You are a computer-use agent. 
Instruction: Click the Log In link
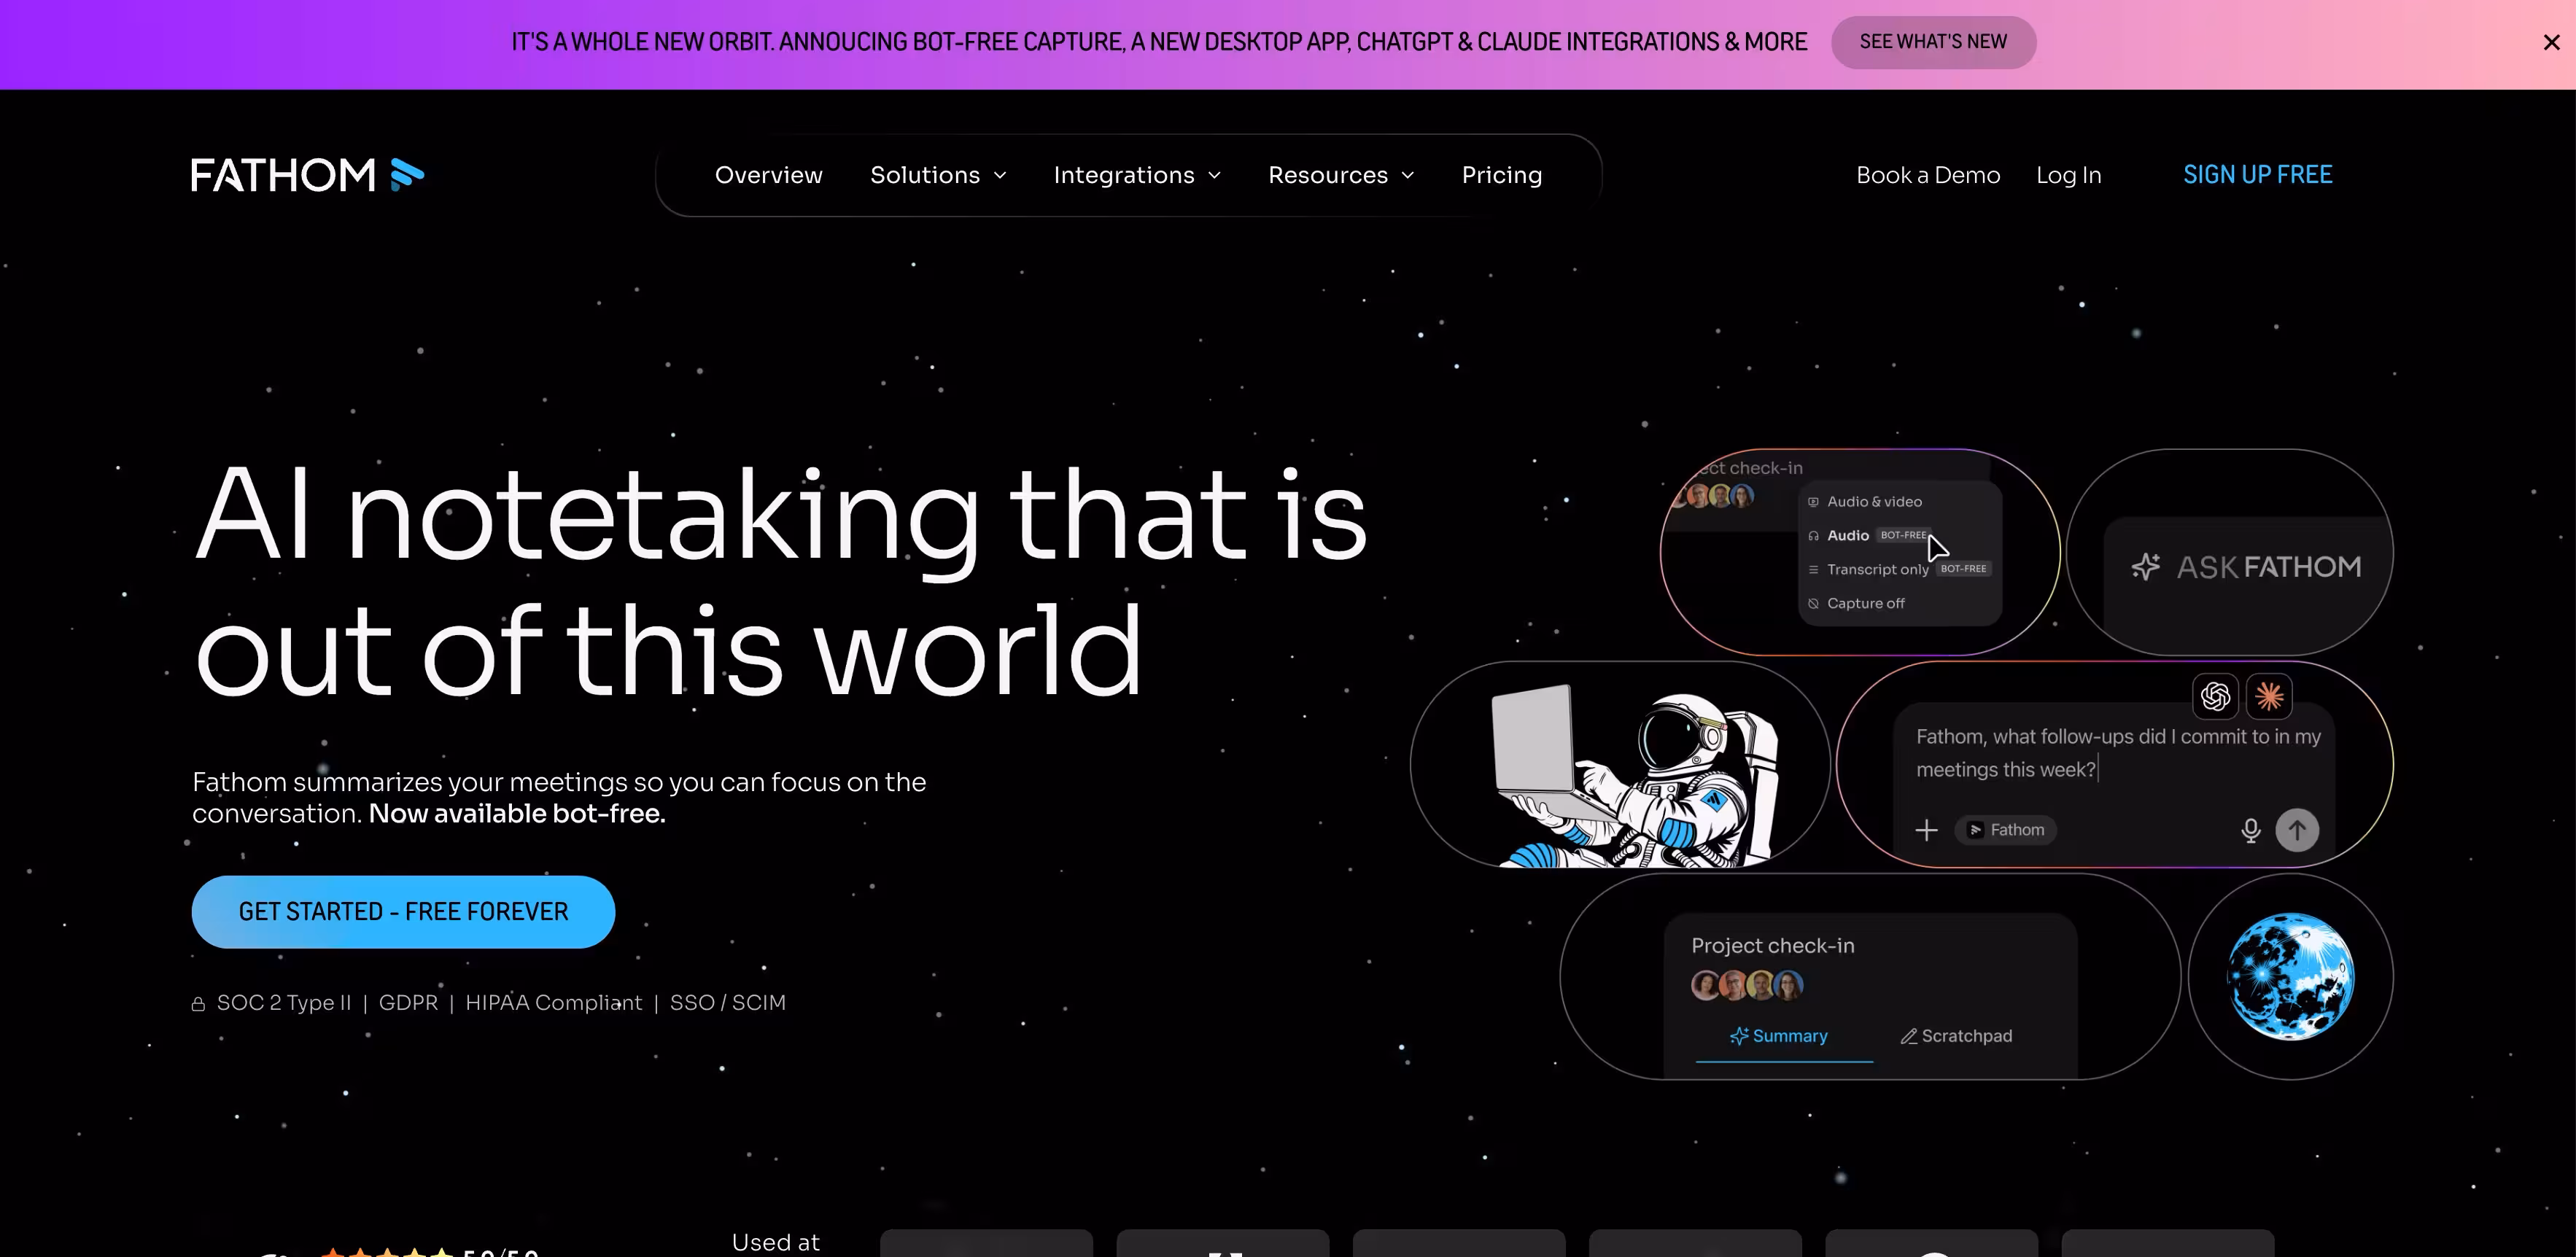tap(2069, 175)
